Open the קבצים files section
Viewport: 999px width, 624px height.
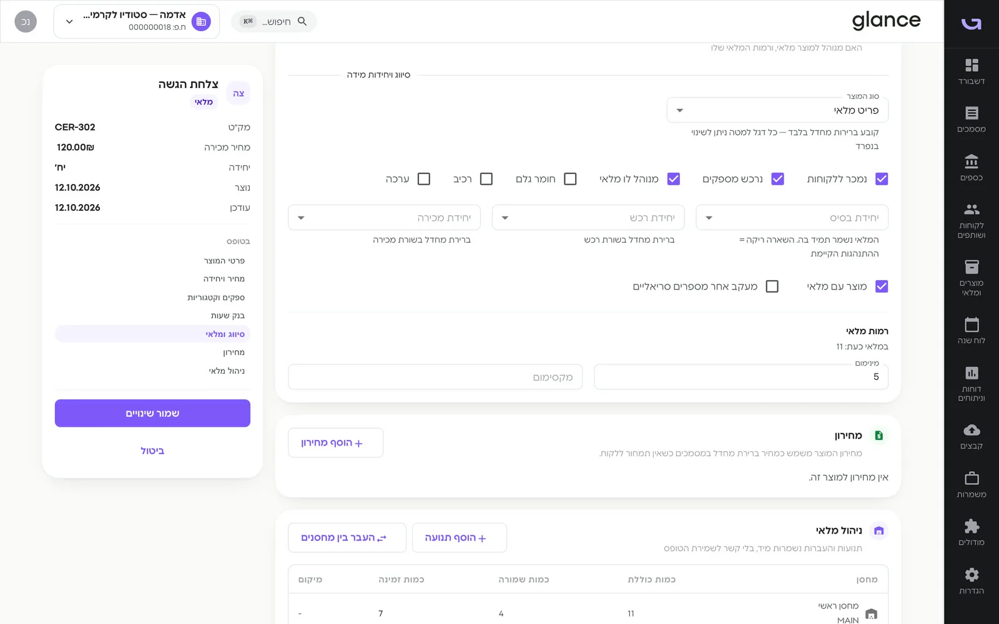tap(972, 436)
